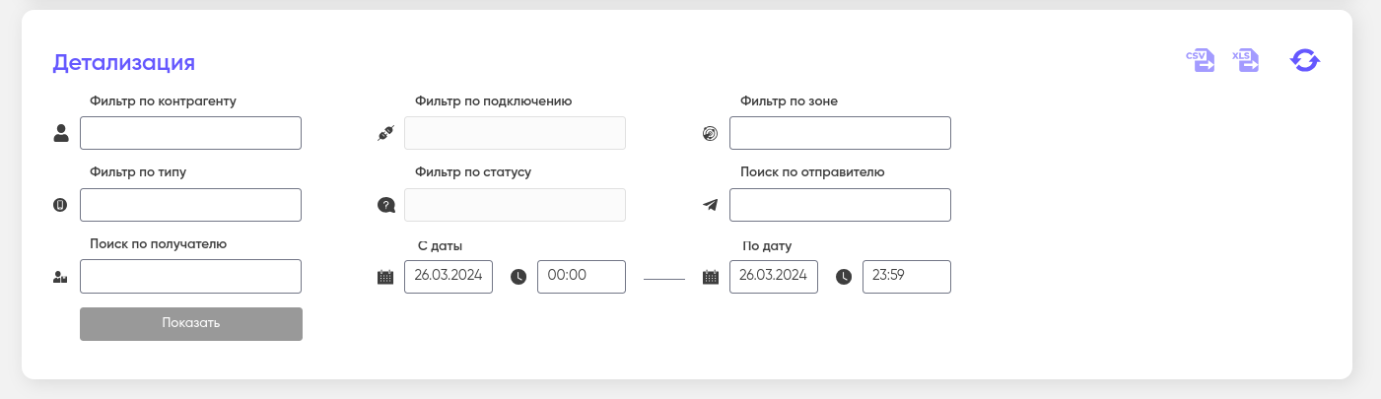Open the Фильтр по подключению field
Image resolution: width=1381 pixels, height=399 pixels.
point(515,133)
